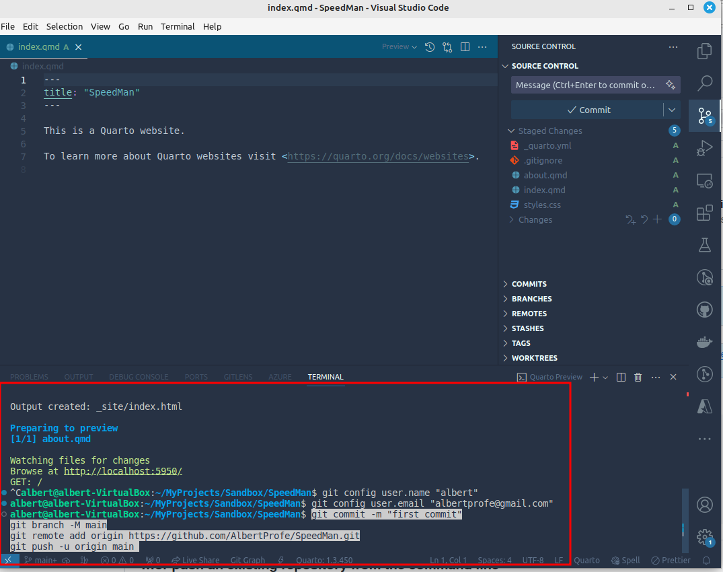Expand the TAGS section

click(x=521, y=343)
